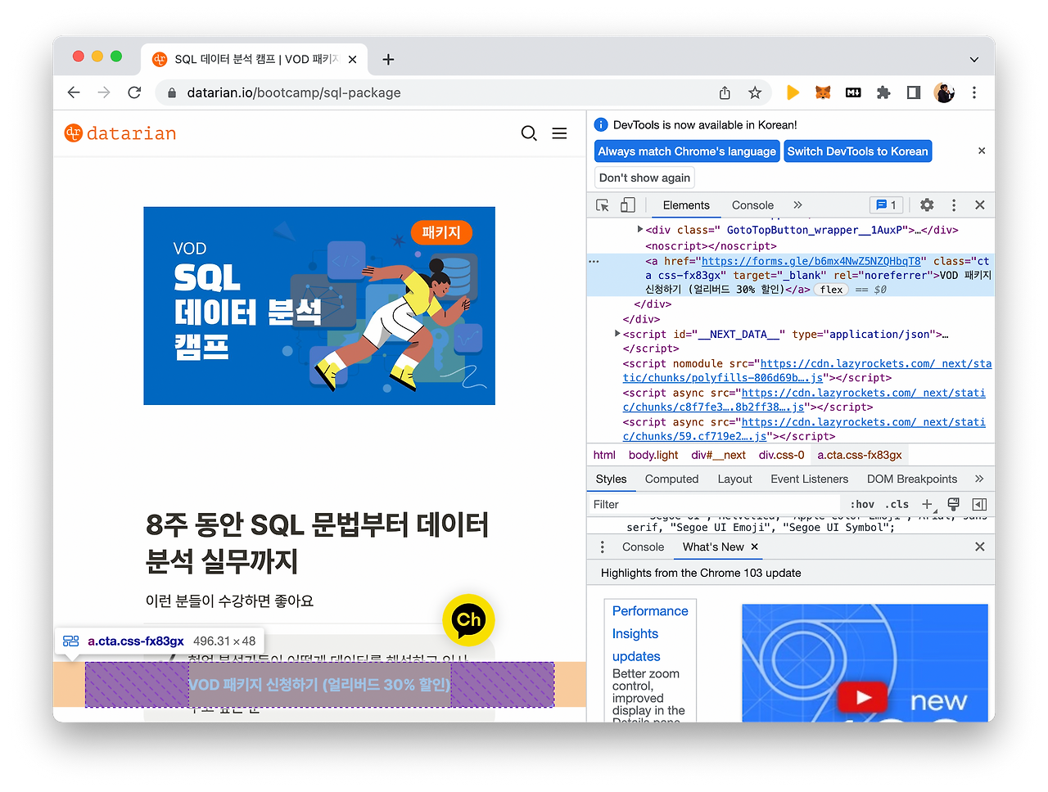
Task: Expand the __NEXT_DATA__ script node
Action: (x=617, y=334)
